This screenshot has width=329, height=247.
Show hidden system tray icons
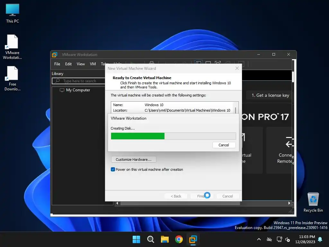coord(259,239)
